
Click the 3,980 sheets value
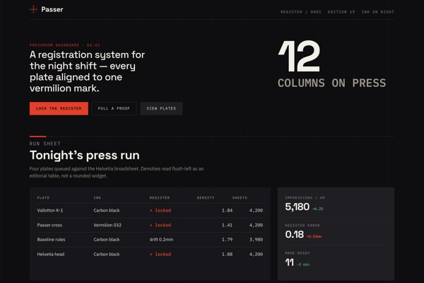point(256,240)
